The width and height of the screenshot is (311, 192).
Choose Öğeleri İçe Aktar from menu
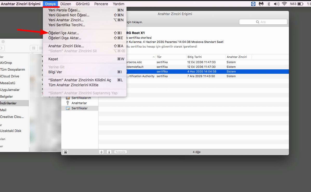pos(64,33)
